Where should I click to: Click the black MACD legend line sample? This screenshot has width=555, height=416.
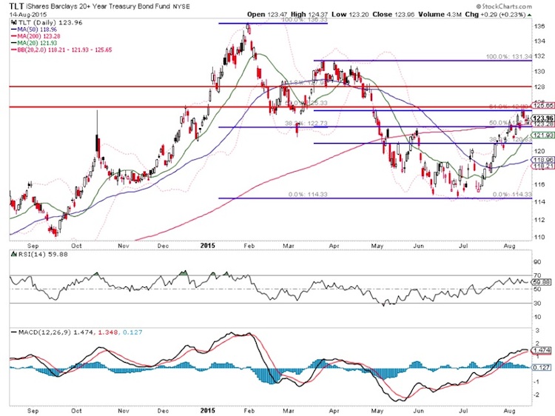[14, 332]
